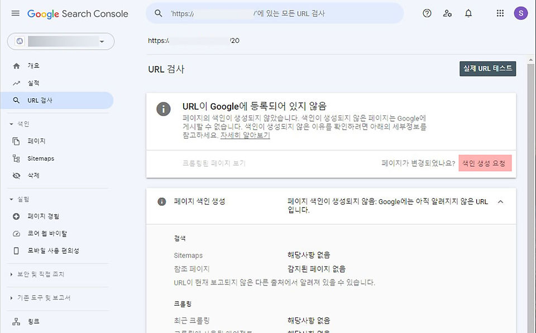Open 모바일 사용 편의성 report
This screenshot has height=333, width=536.
click(54, 250)
